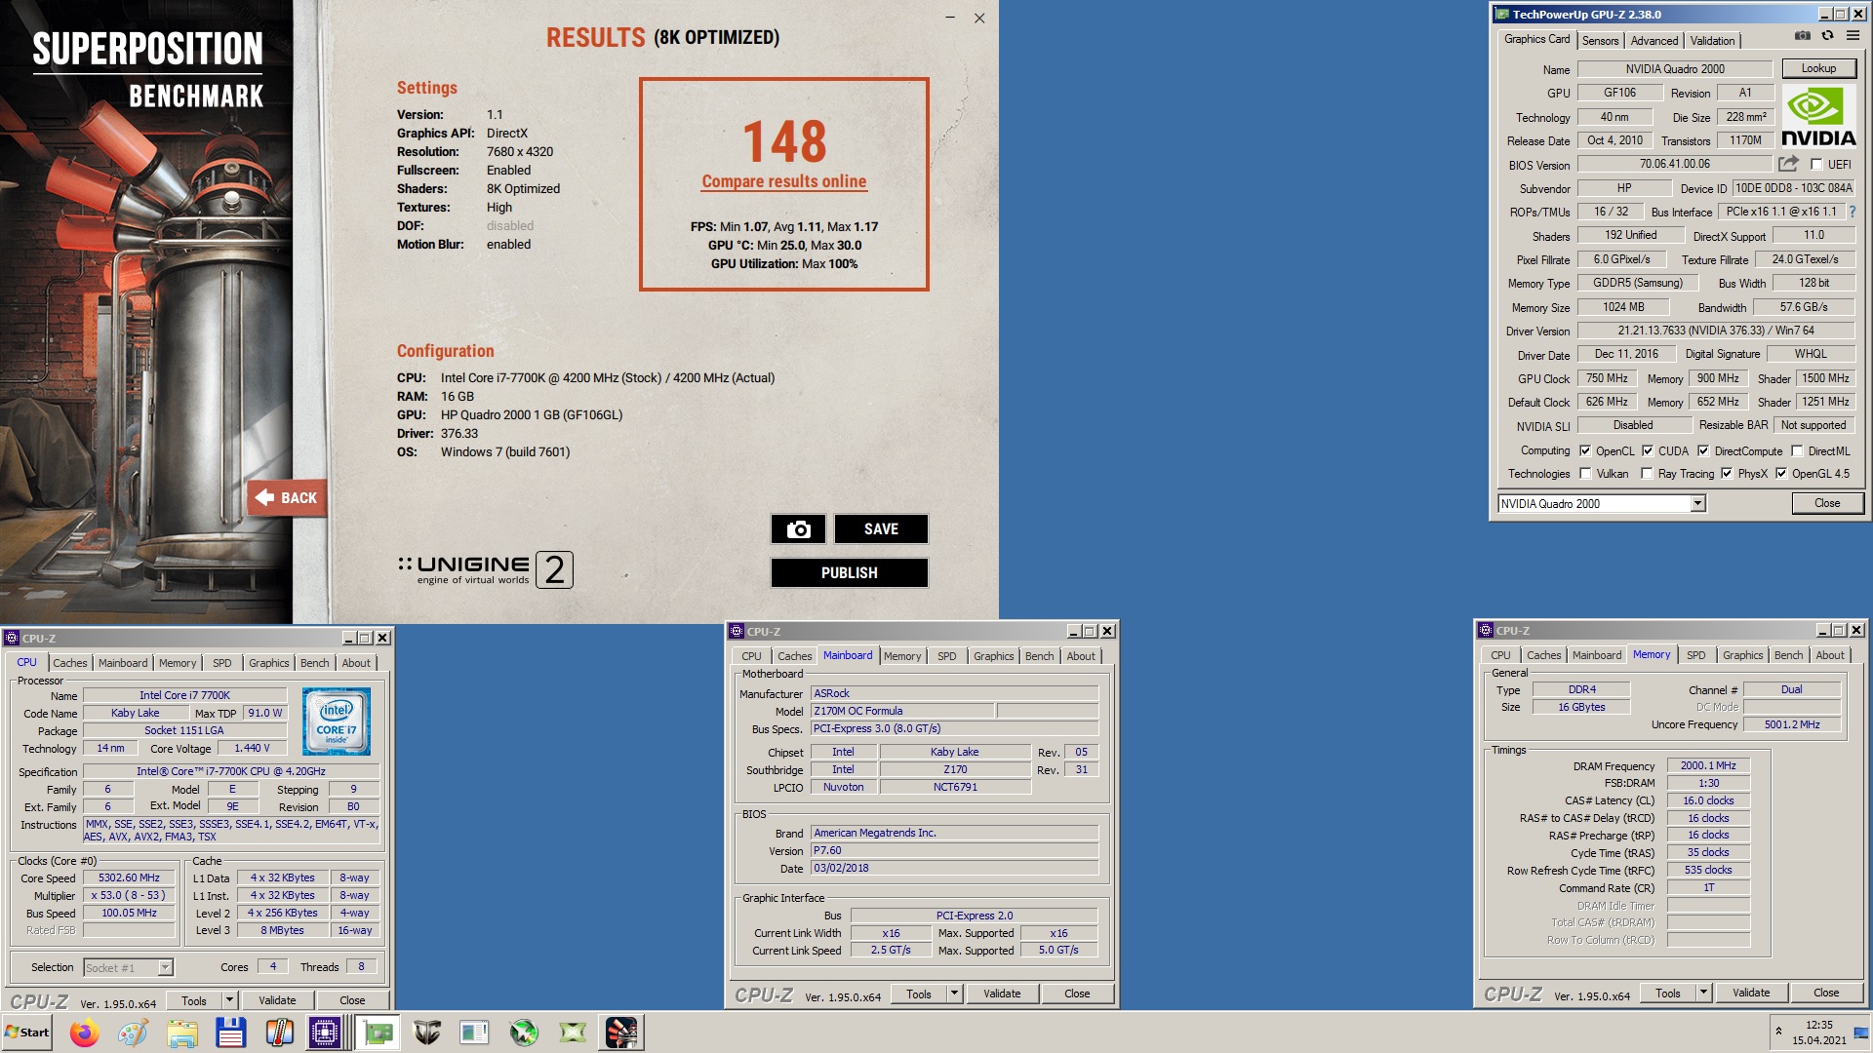Viewport: 1873px width, 1053px height.
Task: Click Close button in GPU-Z
Action: (1827, 503)
